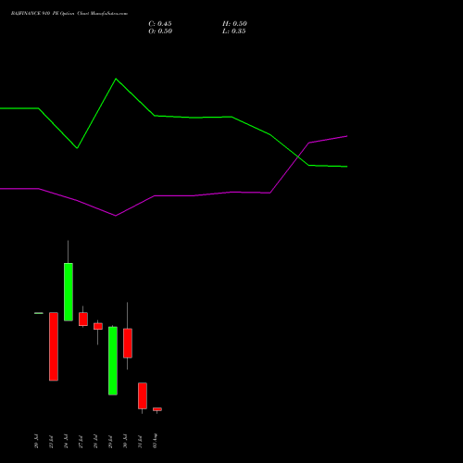Click the last small red candle on the right
463x463 pixels.
click(x=157, y=409)
